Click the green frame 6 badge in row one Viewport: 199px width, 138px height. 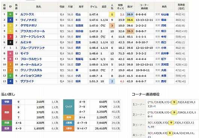pyautogui.click(x=10, y=15)
